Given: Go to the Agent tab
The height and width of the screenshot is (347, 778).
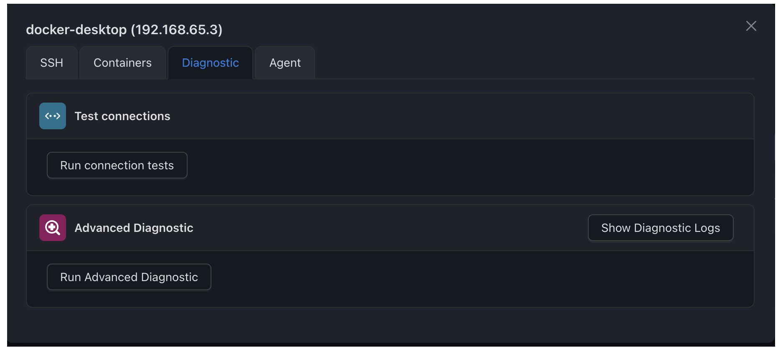Looking at the screenshot, I should pyautogui.click(x=285, y=63).
